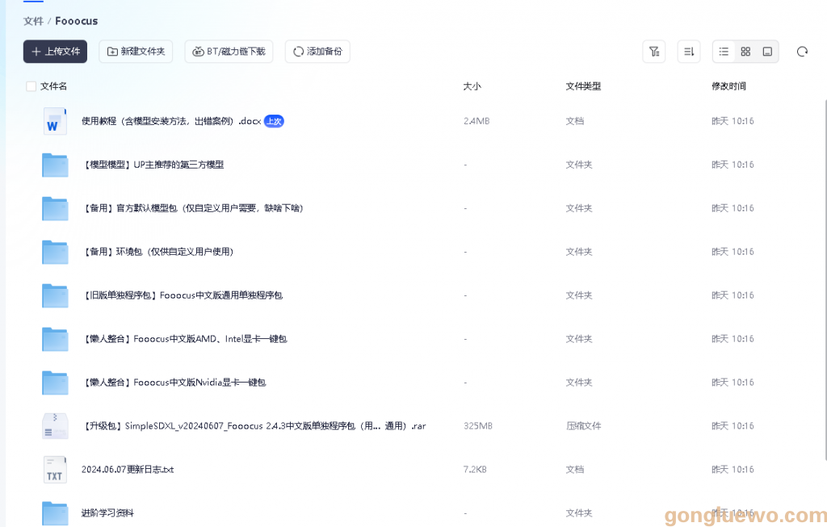
Task: Open 【升级包】SimpleSDXL_v20240607 rar file name
Action: click(x=254, y=426)
